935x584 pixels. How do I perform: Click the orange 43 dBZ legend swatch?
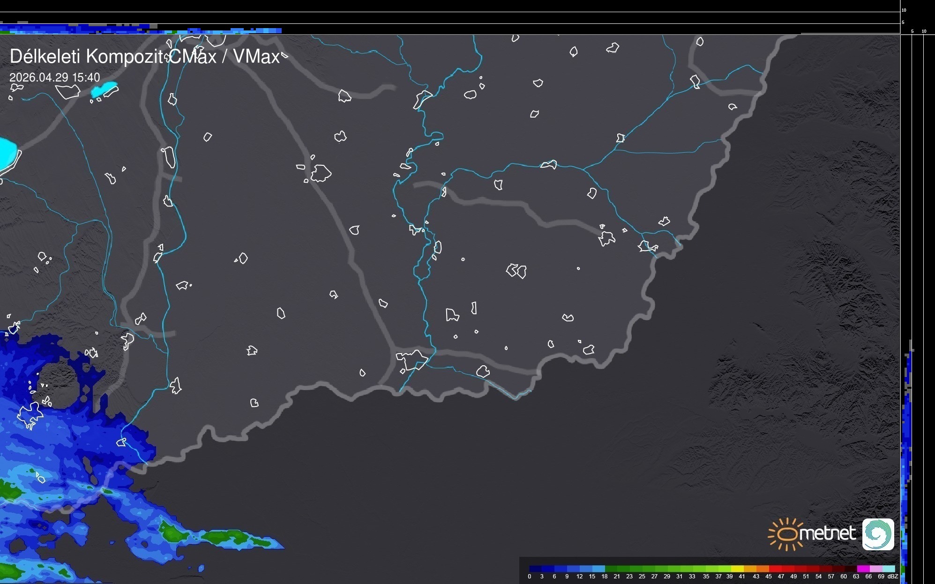coord(762,569)
